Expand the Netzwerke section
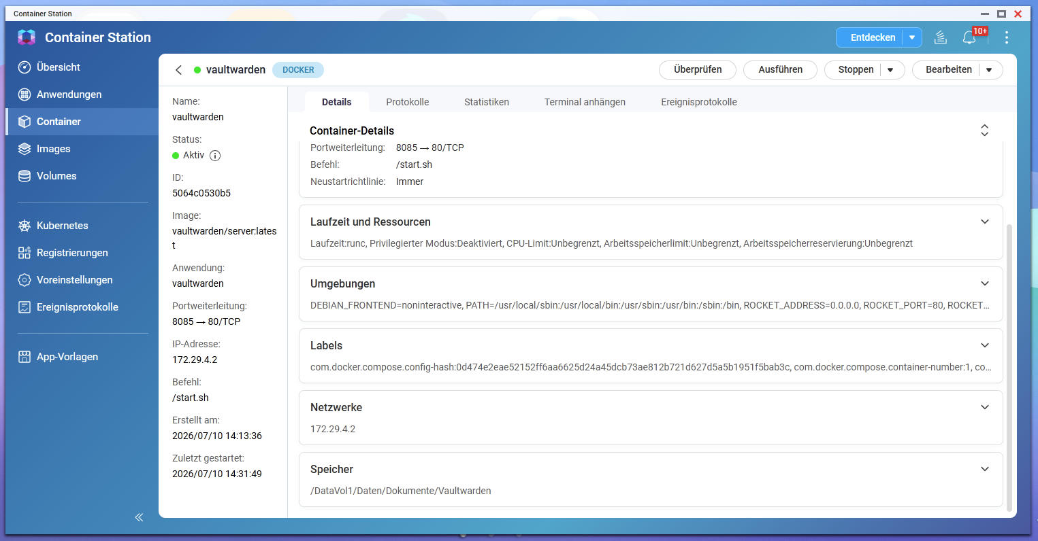The image size is (1038, 541). [985, 407]
